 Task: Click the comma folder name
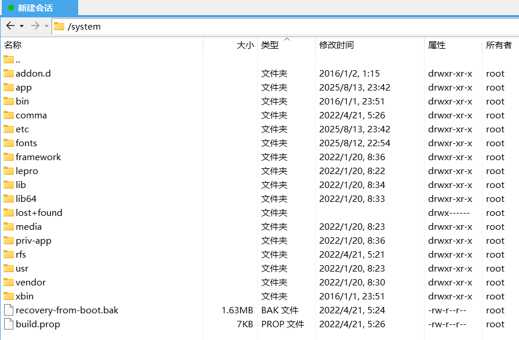31,115
